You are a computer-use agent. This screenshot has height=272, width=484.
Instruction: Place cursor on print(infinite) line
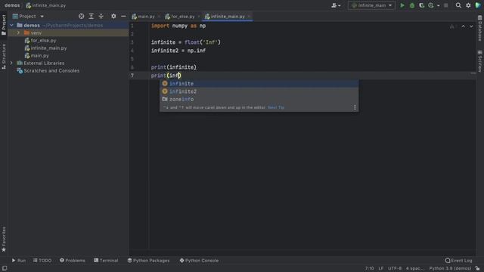coord(174,67)
